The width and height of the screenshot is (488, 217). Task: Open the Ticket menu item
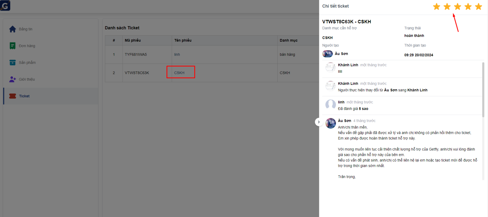tap(24, 96)
